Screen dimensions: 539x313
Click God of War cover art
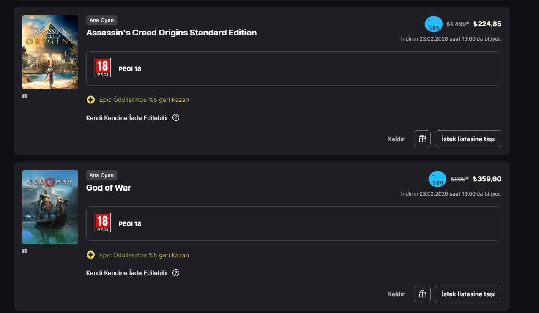pos(50,207)
